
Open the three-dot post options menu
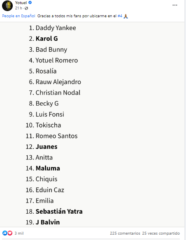175,5
